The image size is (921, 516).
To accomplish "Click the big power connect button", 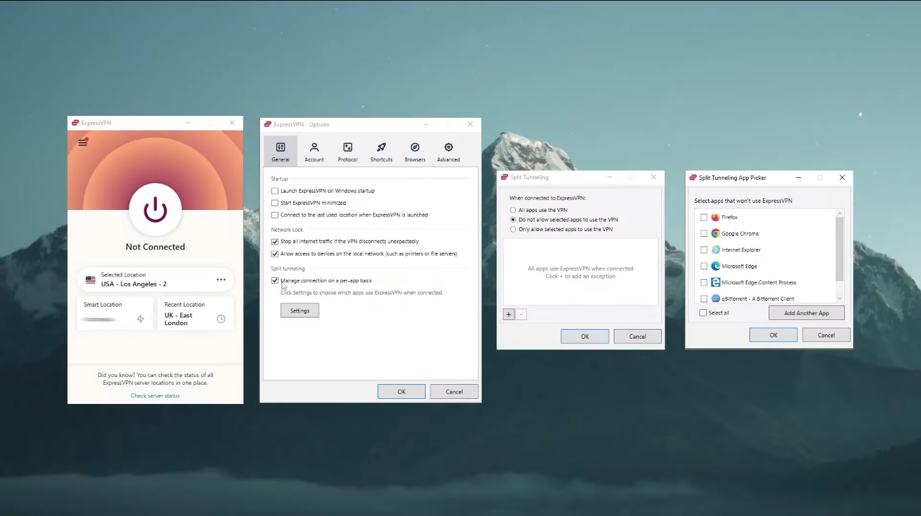I will coord(155,209).
